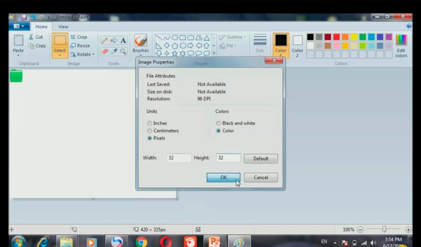The image size is (421, 247).
Task: Switch to the View tab
Action: (x=63, y=27)
